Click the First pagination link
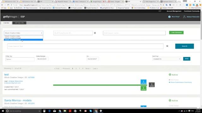202x113 pixels. coord(57,68)
